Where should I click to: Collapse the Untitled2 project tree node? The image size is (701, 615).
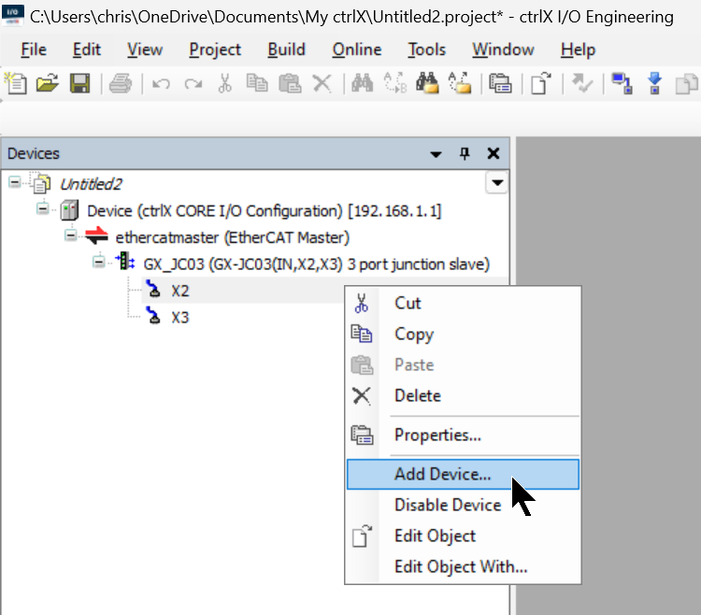point(15,182)
